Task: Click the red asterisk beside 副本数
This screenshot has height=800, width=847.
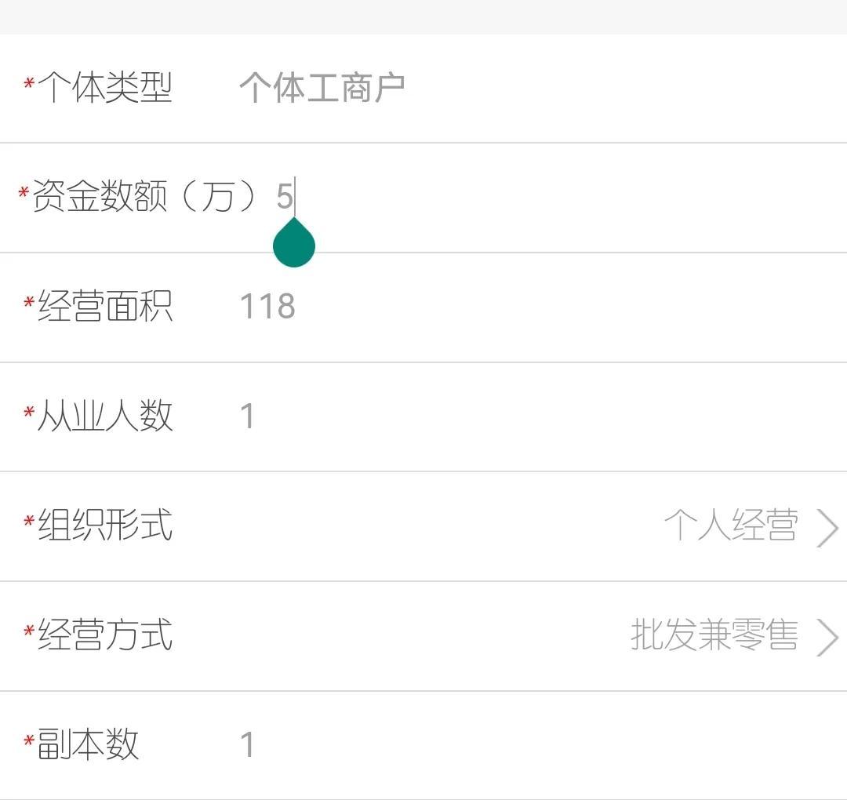Action: (x=29, y=740)
